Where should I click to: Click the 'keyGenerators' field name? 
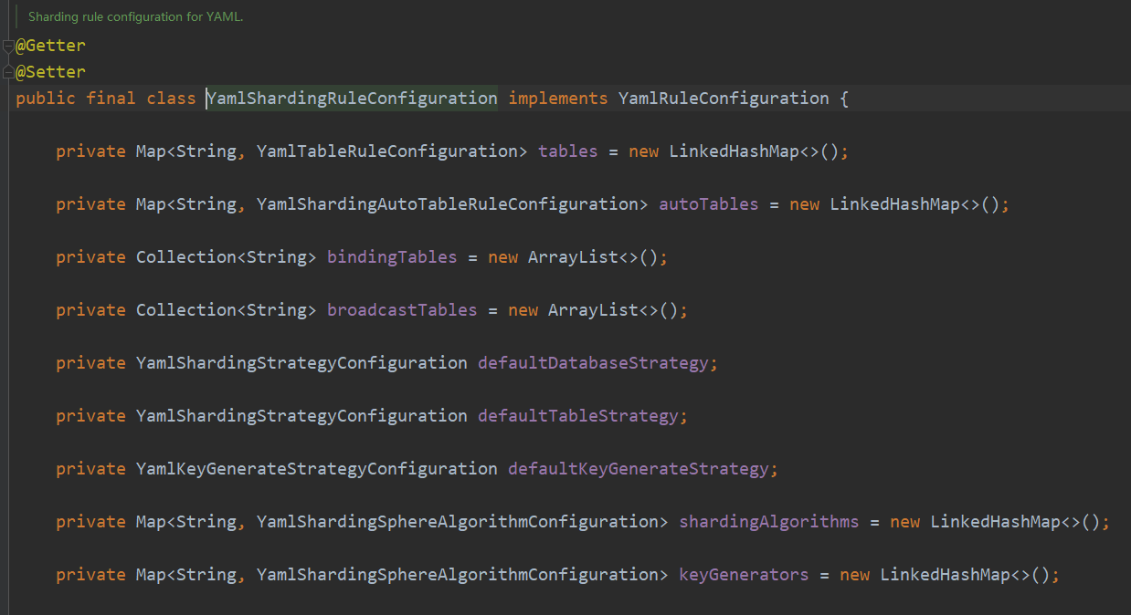pyautogui.click(x=745, y=575)
